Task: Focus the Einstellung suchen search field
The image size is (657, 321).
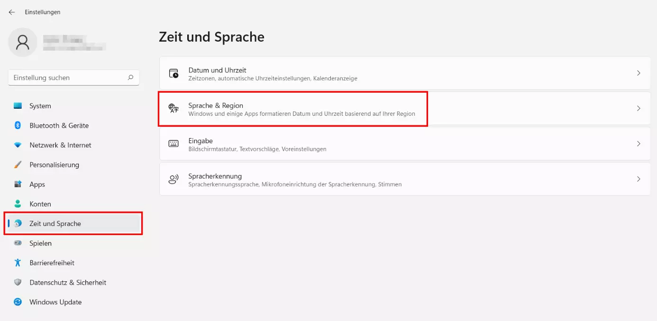Action: click(73, 78)
